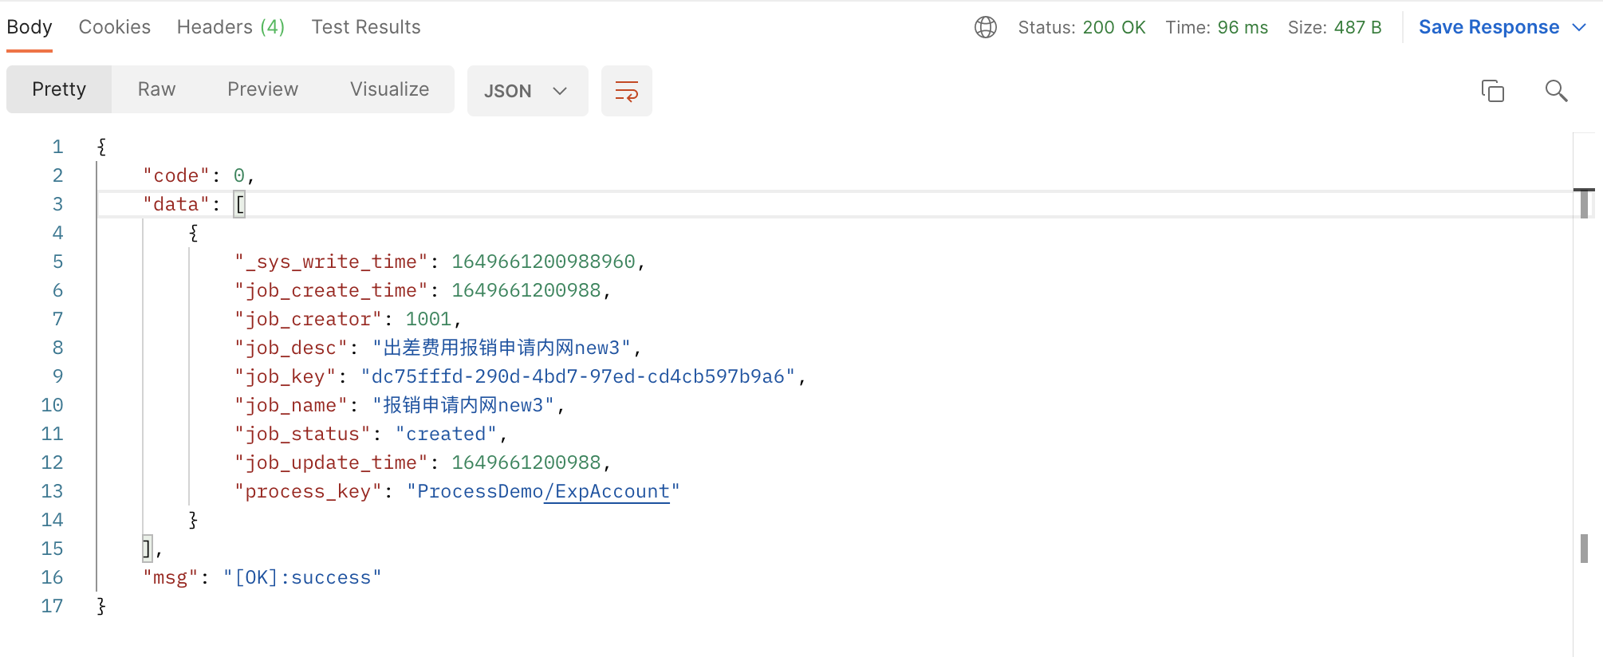This screenshot has height=657, width=1603.
Task: Click the Save Response button
Action: point(1488,27)
